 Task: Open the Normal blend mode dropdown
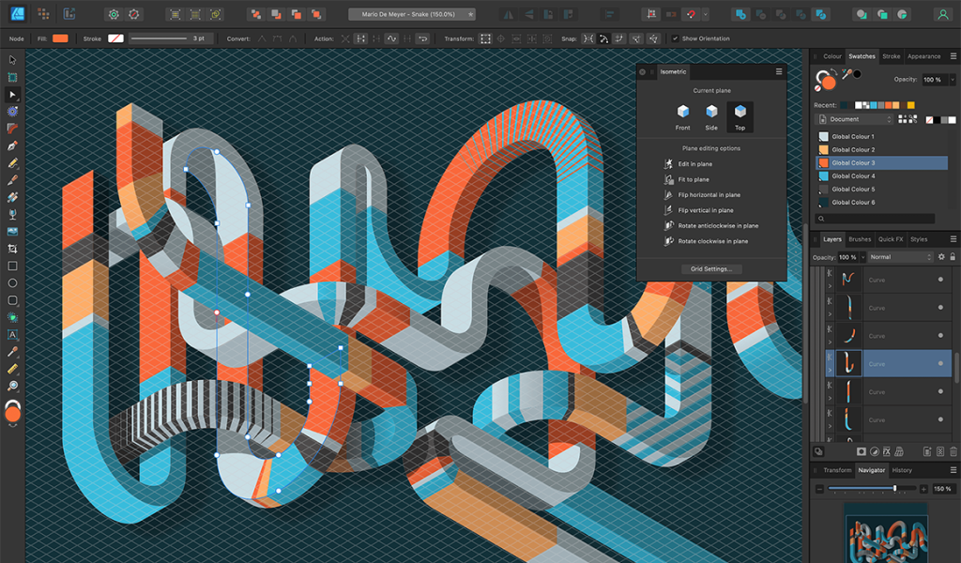point(900,257)
